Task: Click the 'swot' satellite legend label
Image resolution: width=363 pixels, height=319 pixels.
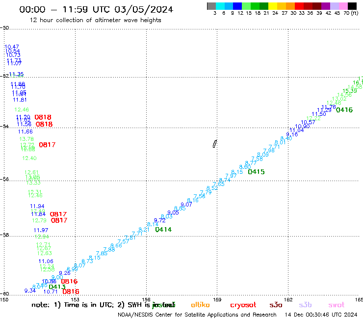Action: tap(337, 305)
